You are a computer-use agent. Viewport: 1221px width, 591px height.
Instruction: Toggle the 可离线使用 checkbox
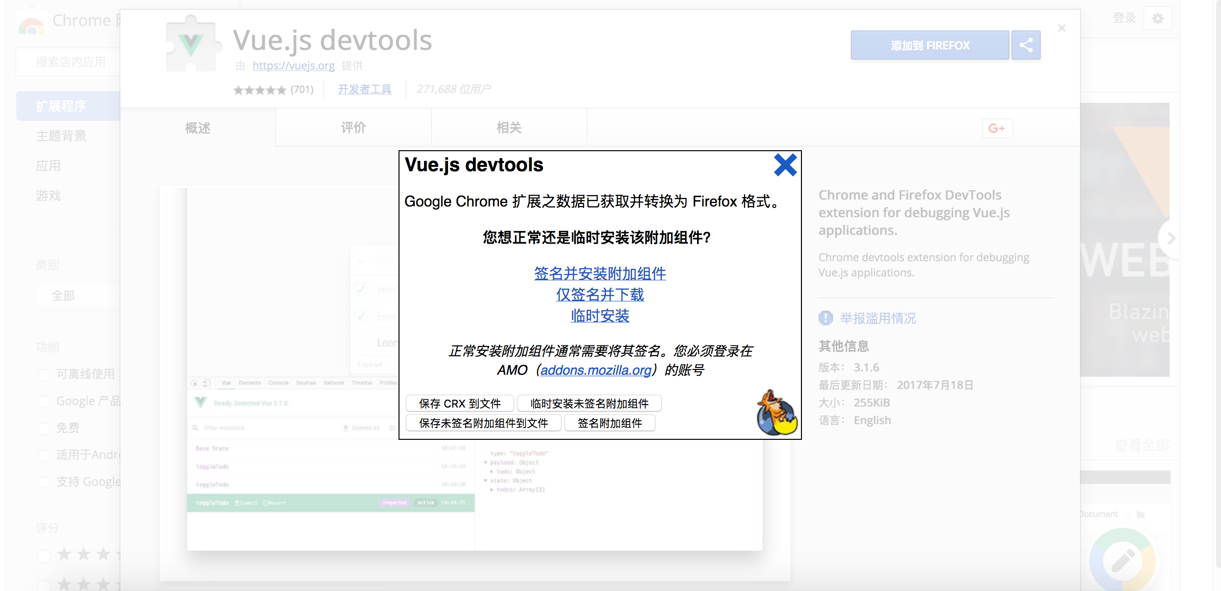(x=44, y=375)
